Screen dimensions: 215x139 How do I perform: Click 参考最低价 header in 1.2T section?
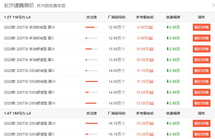click(145, 17)
